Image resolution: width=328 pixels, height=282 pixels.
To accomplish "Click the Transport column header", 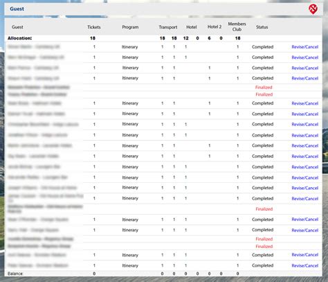I will 168,27.
